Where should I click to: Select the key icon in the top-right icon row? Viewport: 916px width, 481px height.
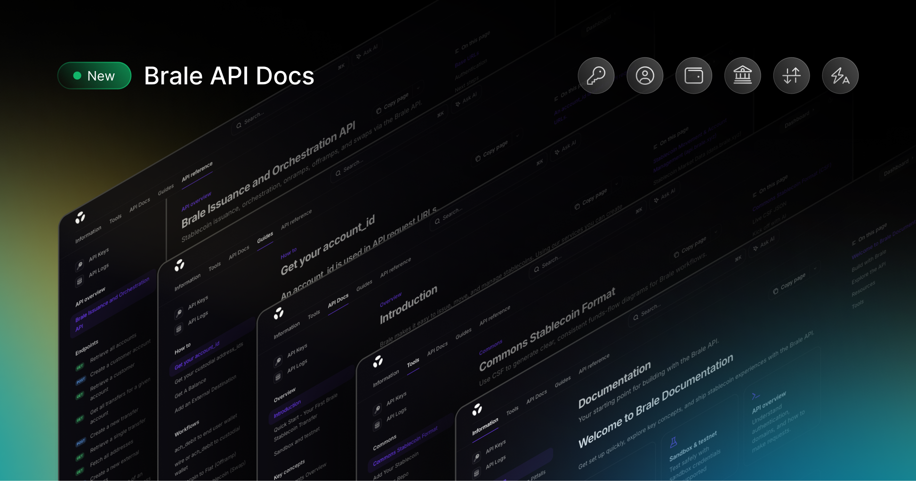(596, 75)
